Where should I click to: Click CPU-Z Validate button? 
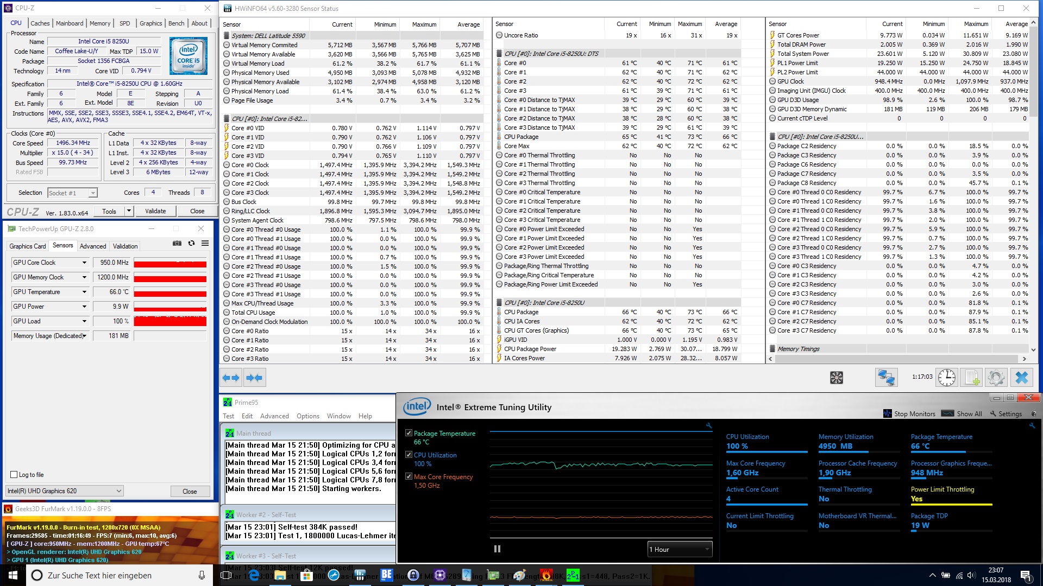[155, 211]
